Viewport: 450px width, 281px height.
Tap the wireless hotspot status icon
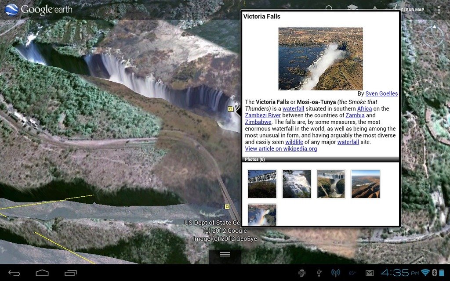(x=335, y=273)
